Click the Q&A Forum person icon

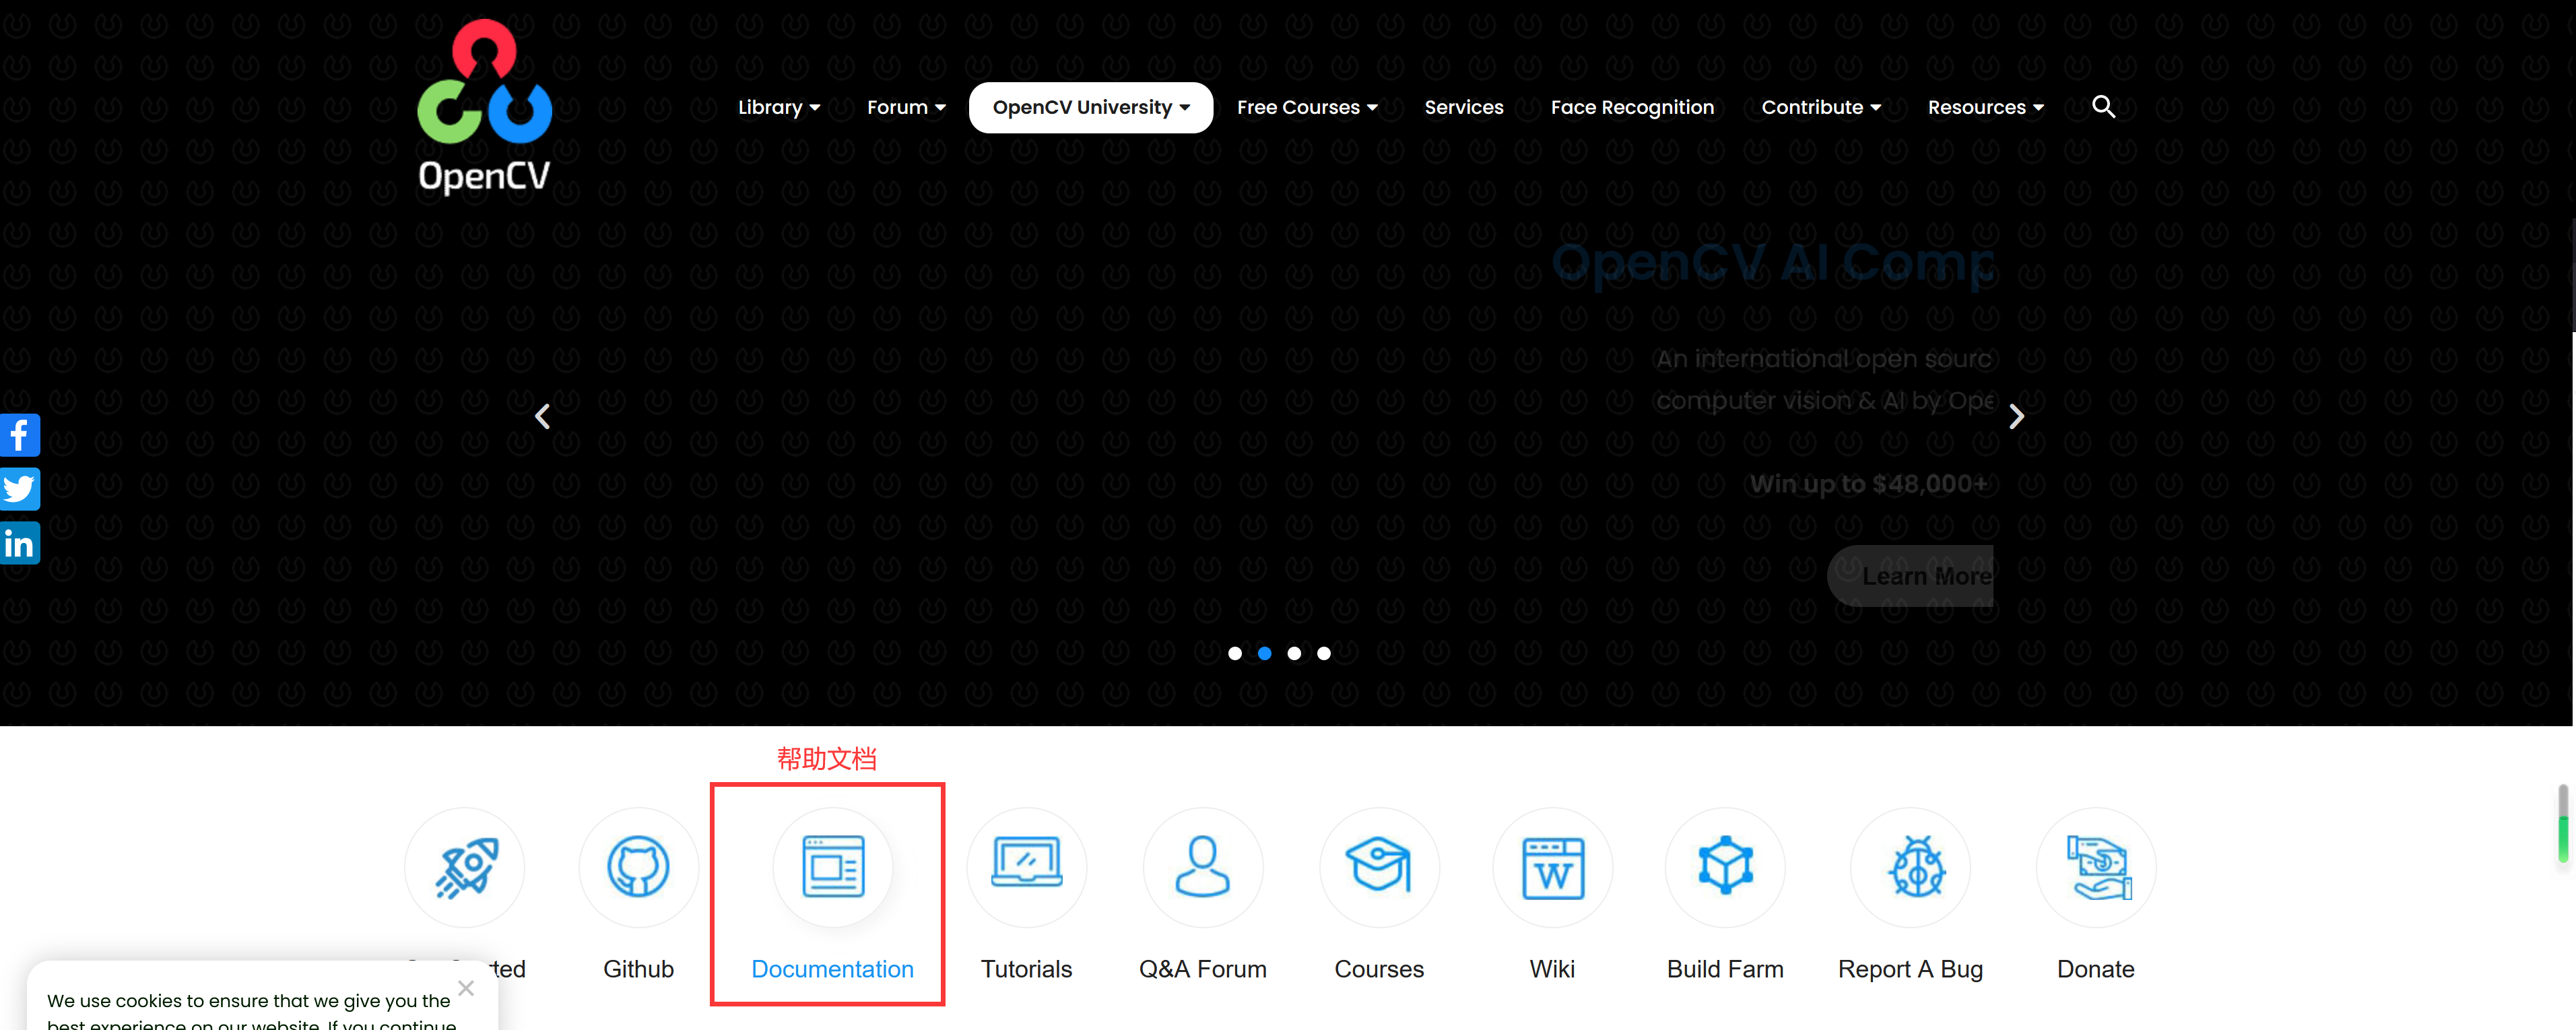1202,867
